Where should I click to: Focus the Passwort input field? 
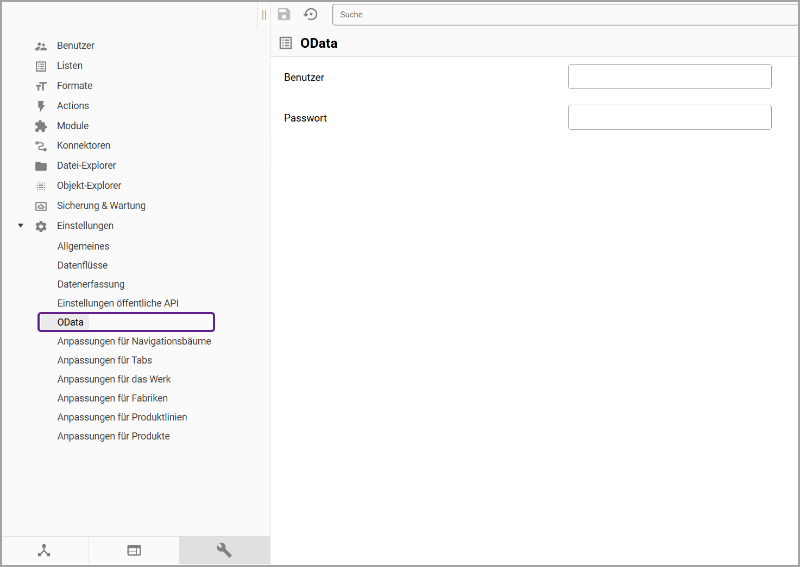click(x=669, y=117)
